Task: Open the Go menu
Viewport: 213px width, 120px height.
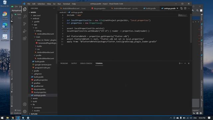Action: 54,4
